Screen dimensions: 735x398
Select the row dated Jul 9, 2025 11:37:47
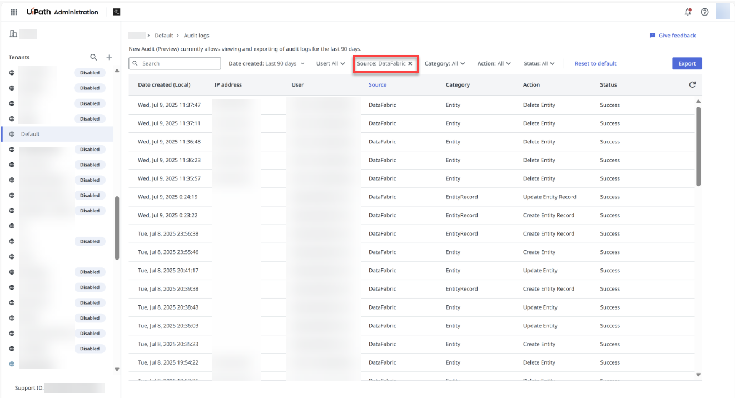[412, 105]
